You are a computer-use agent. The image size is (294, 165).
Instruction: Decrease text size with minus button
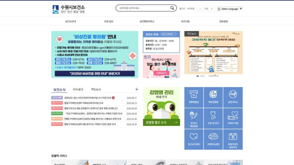tap(201, 9)
